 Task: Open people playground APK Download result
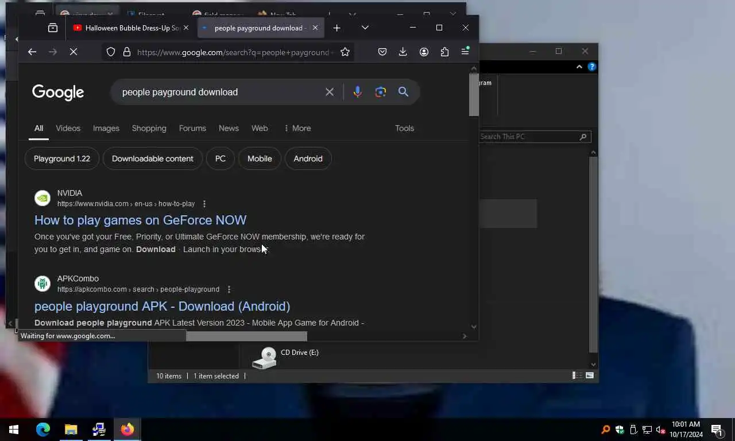point(162,306)
